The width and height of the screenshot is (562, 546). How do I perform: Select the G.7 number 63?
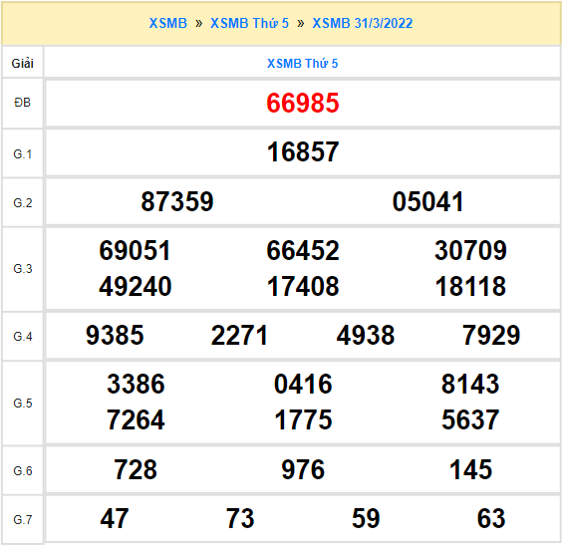pos(491,518)
